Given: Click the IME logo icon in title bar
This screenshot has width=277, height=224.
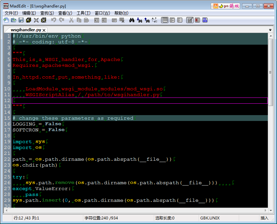Looking at the screenshot, I should 216,6.
